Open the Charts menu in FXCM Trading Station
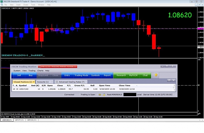The height and width of the screenshot is (133, 204). [x=40, y=71]
